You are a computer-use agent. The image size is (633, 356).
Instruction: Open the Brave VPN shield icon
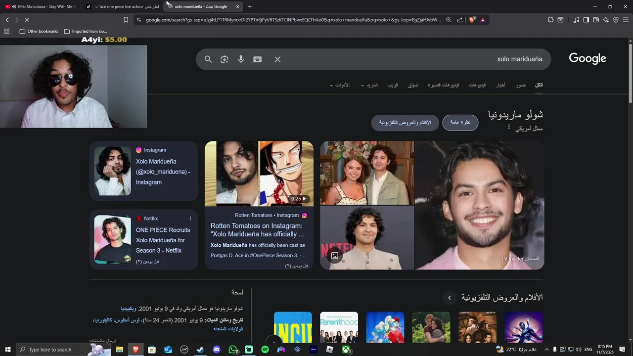(x=616, y=20)
